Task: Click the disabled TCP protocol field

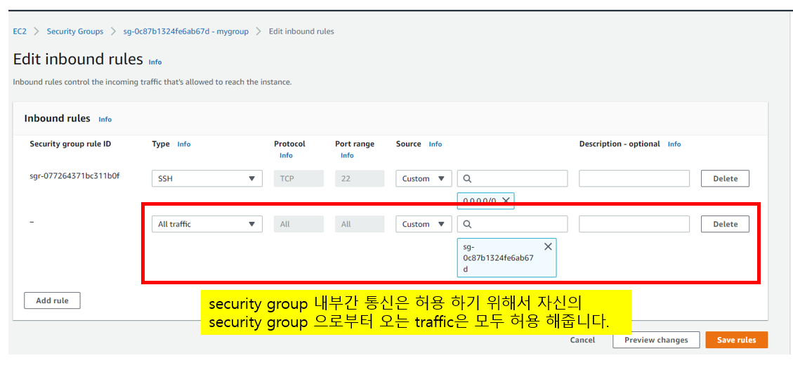Action: (299, 178)
